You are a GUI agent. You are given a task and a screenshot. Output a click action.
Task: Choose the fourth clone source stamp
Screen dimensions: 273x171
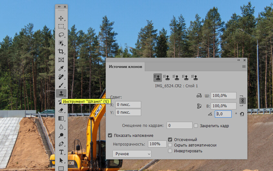[x=185, y=77]
